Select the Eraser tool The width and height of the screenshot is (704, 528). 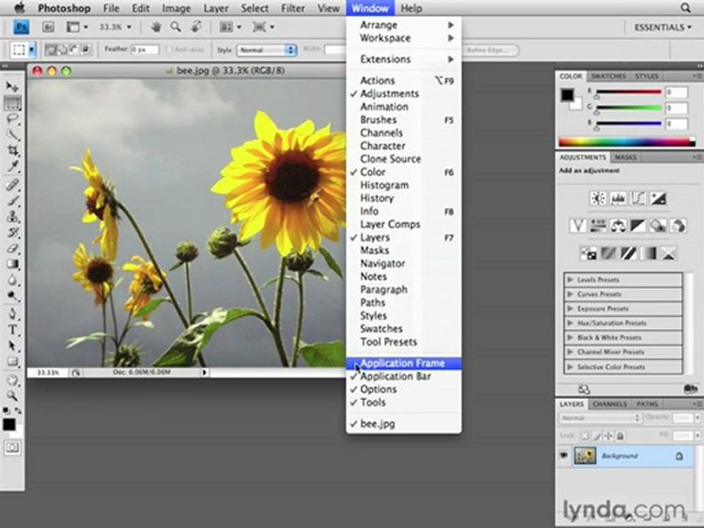12,249
